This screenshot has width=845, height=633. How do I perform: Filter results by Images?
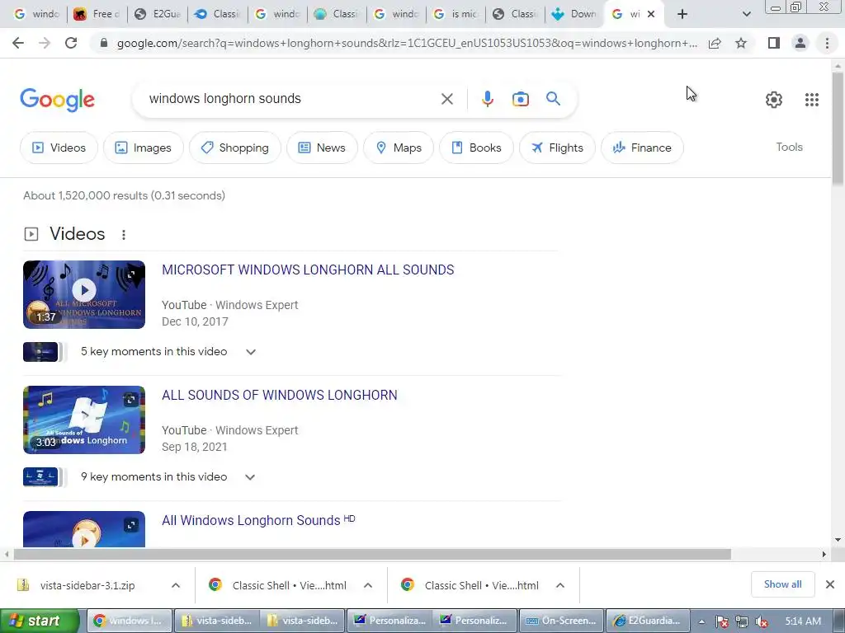(x=144, y=148)
